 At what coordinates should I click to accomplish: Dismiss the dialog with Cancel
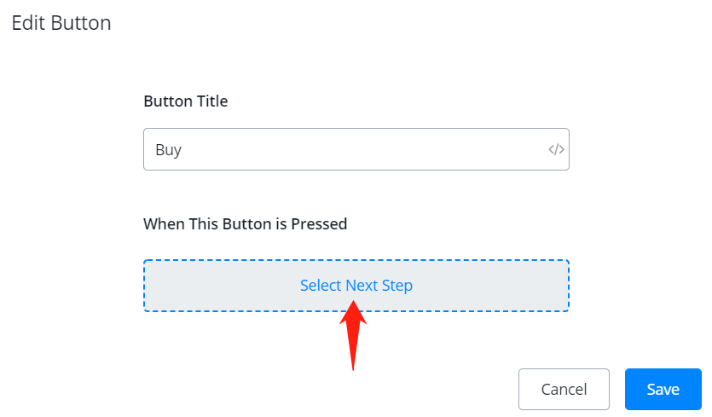[x=564, y=390]
